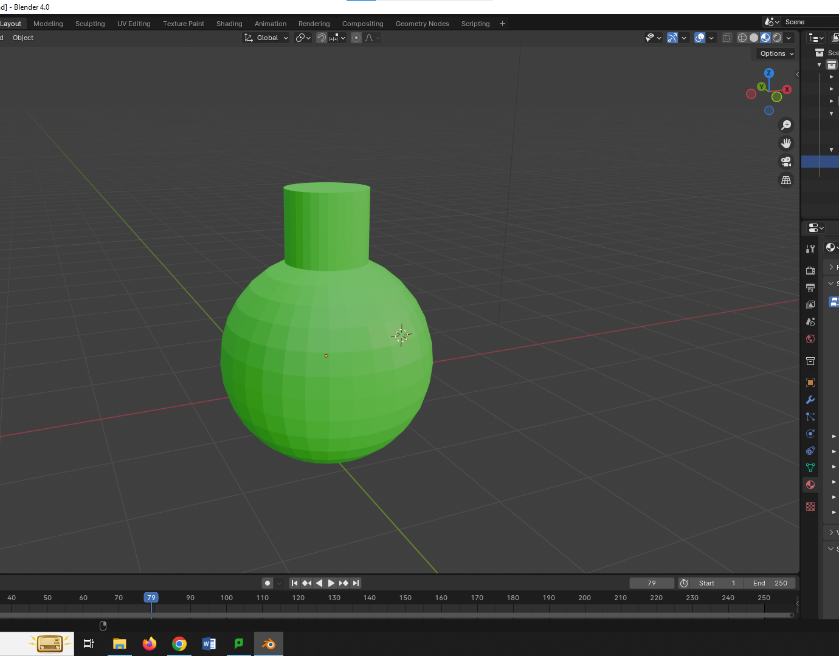
Task: Toggle proportional editing in viewport header
Action: coord(356,38)
